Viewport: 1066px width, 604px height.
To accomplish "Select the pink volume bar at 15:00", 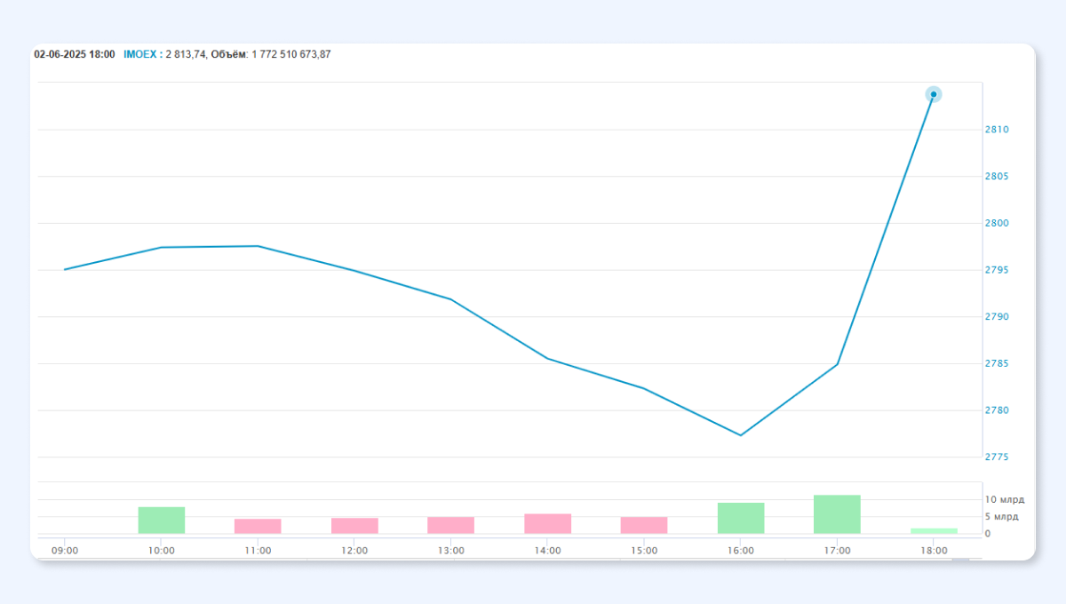I will 644,525.
